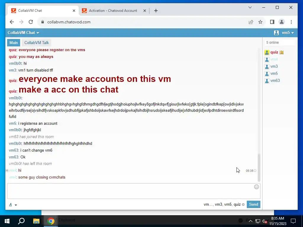Click quiz's user avatar in list
The width and height of the screenshot is (303, 227).
pyautogui.click(x=267, y=52)
